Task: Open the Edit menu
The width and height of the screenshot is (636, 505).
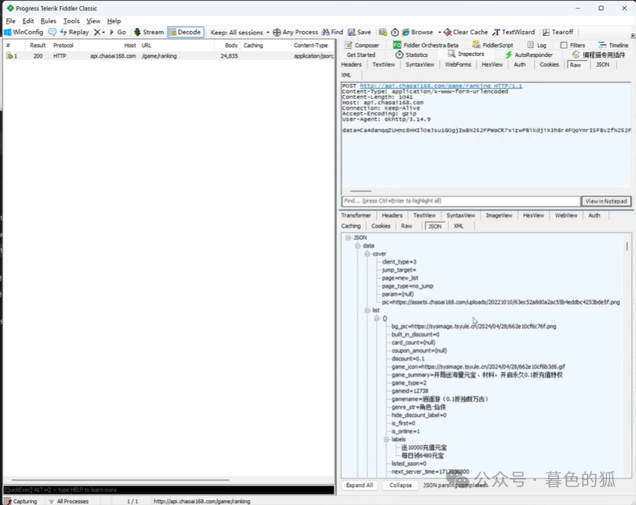Action: coord(28,21)
